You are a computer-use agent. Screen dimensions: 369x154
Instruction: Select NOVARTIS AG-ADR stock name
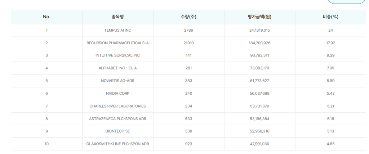click(x=118, y=81)
